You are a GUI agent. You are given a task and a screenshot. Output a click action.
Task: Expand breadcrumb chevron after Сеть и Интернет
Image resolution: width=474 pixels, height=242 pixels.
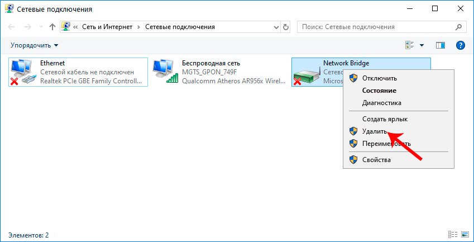coord(139,27)
